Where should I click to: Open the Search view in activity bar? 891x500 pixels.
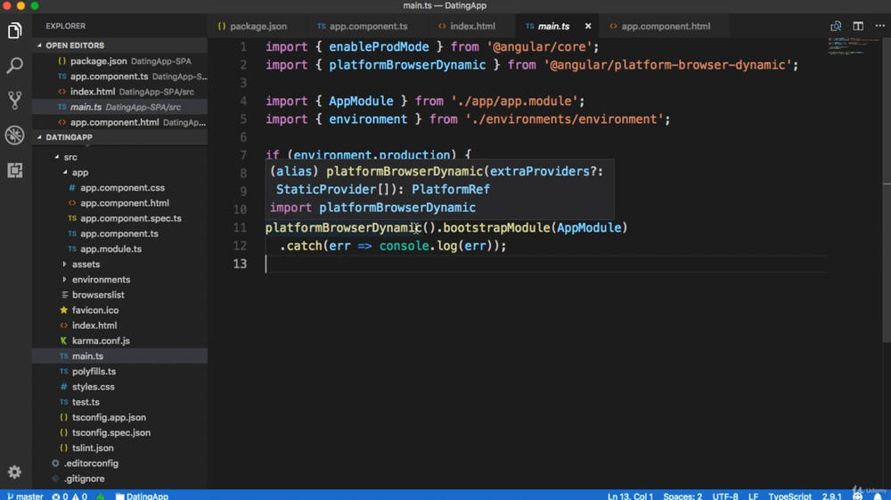tap(15, 66)
